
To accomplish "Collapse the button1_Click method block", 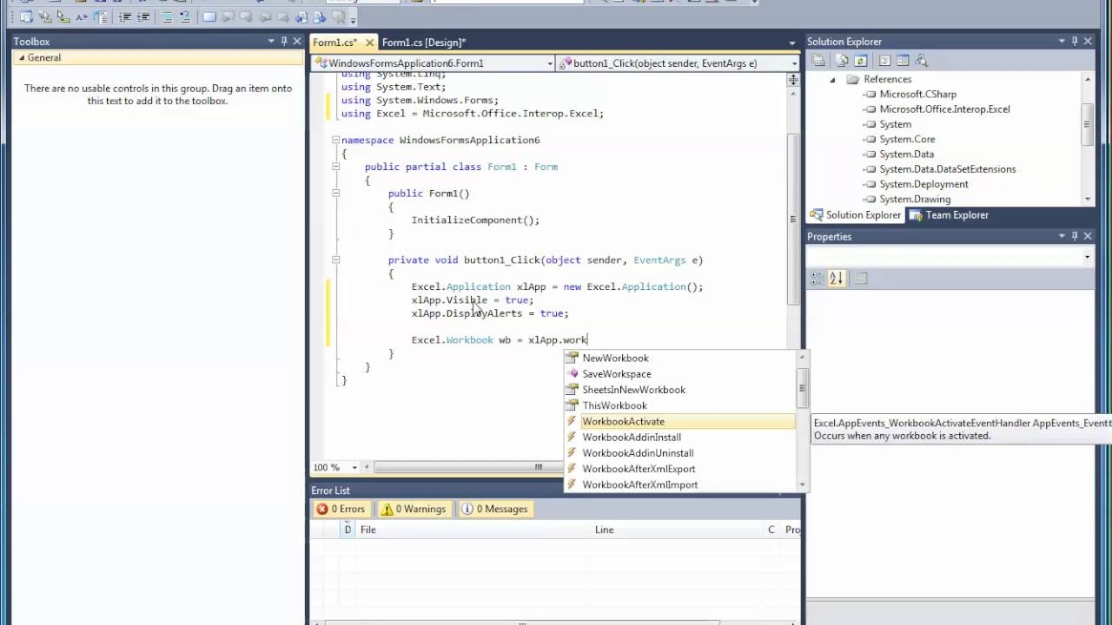I will pos(335,260).
